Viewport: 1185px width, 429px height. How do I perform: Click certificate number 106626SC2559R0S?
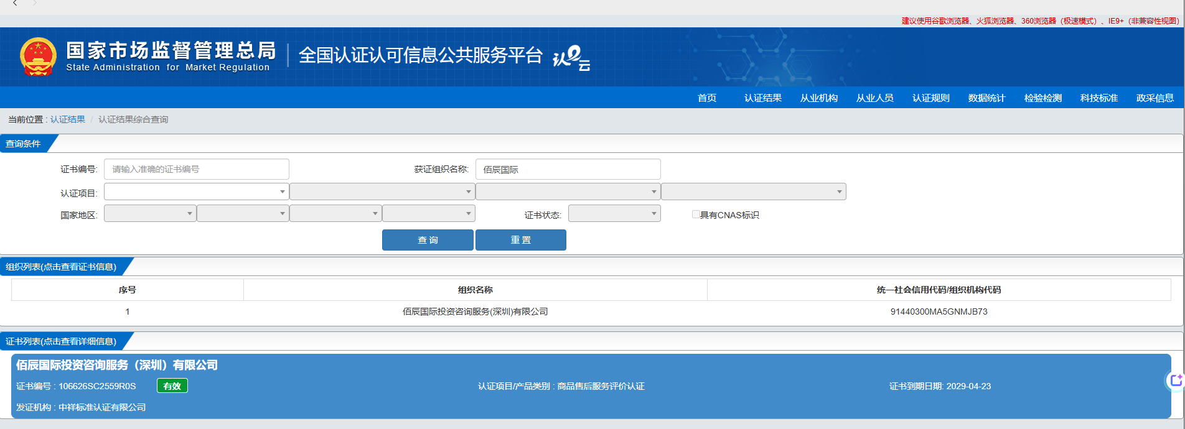(97, 386)
